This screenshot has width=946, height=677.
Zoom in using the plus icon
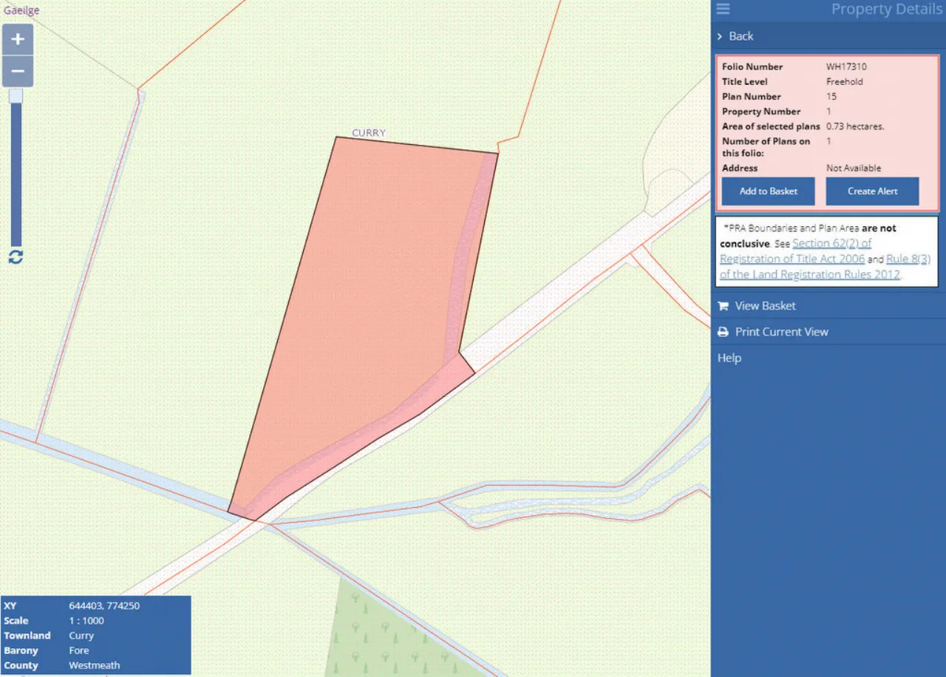coord(17,38)
